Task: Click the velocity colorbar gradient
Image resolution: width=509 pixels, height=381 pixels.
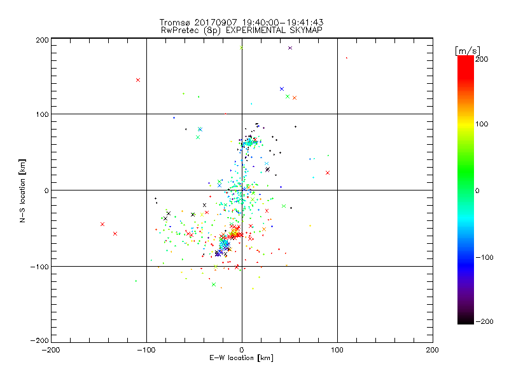Action: click(466, 190)
